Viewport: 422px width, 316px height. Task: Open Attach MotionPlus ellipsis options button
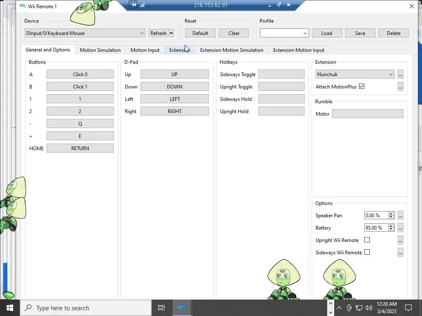pos(400,87)
